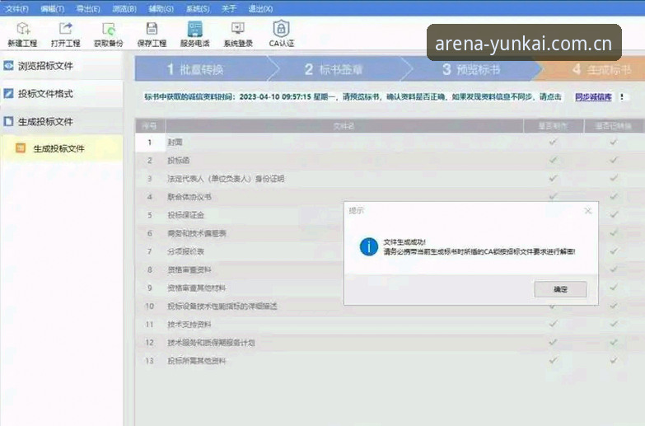Click 确定 in the 提示 dialog
645x426 pixels.
560,289
